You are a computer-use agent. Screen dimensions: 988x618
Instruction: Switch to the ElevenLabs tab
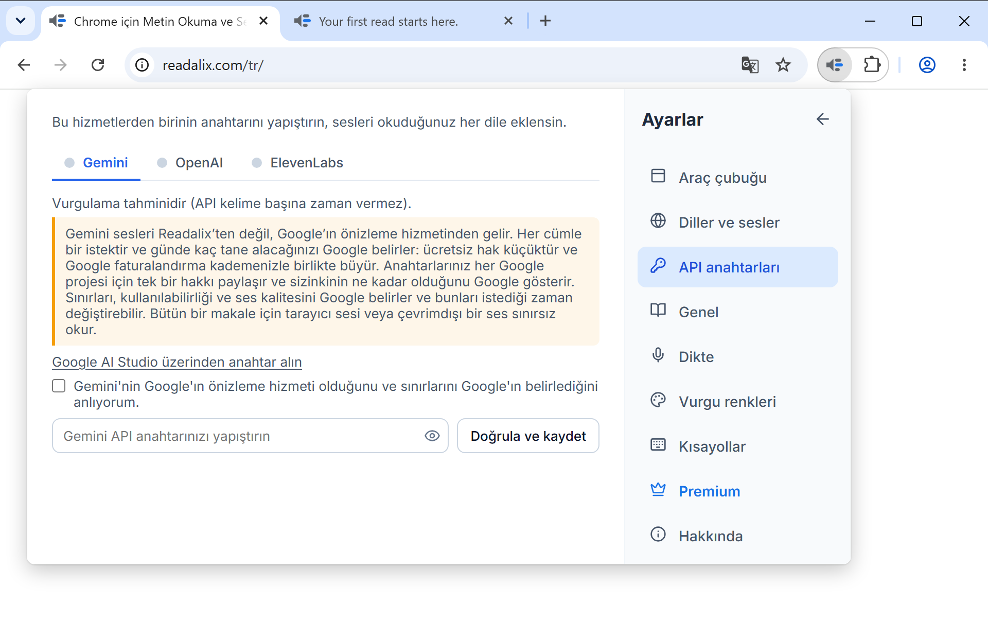pos(297,163)
